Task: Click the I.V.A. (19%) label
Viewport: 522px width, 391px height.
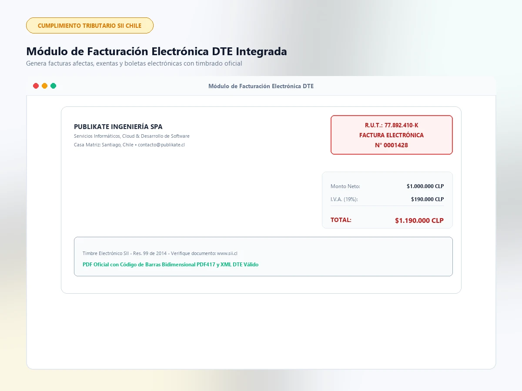Action: [344, 199]
